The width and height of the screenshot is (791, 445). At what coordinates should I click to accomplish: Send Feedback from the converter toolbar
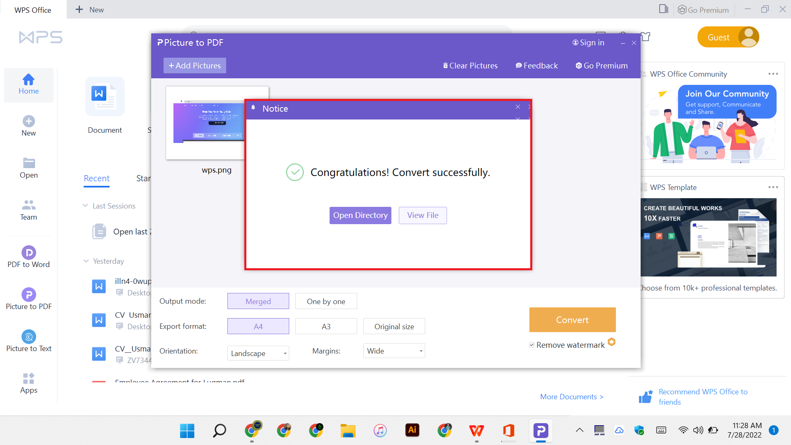536,65
